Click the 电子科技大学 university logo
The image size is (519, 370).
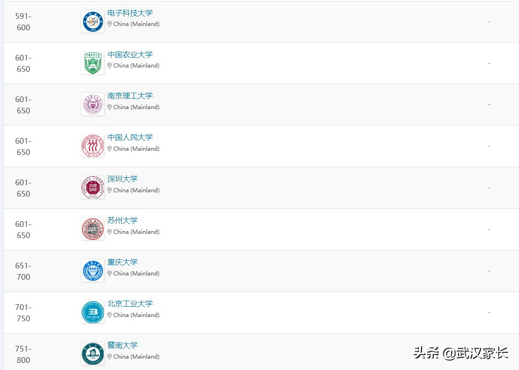pos(92,21)
